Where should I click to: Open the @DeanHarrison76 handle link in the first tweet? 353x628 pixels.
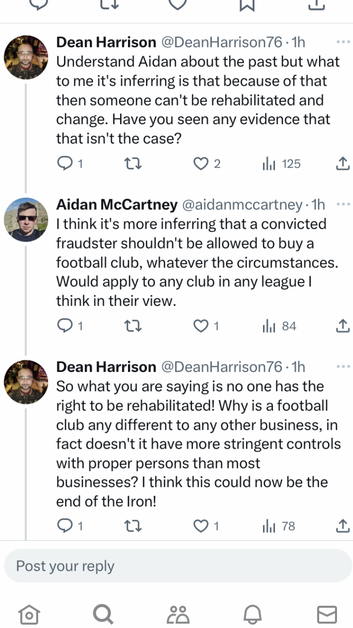tap(222, 42)
